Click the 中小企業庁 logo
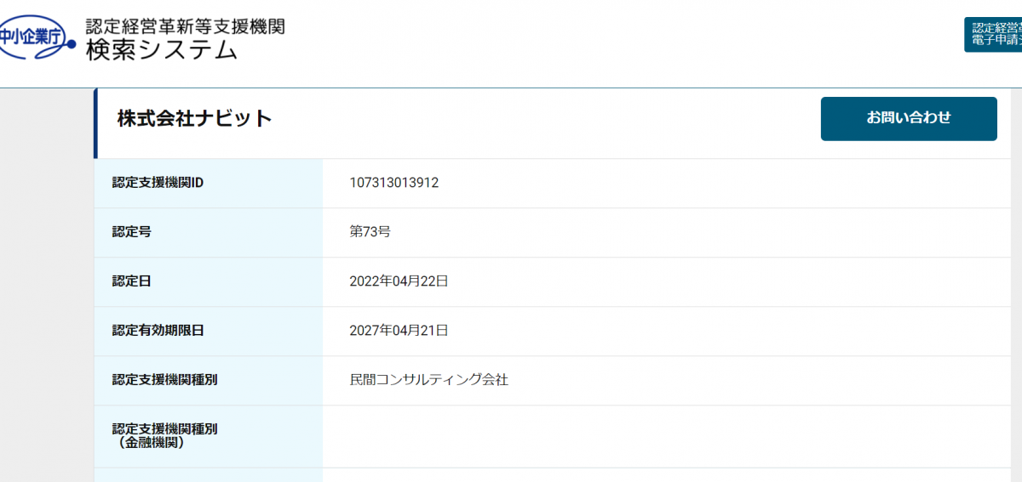The height and width of the screenshot is (482, 1022). point(34,37)
